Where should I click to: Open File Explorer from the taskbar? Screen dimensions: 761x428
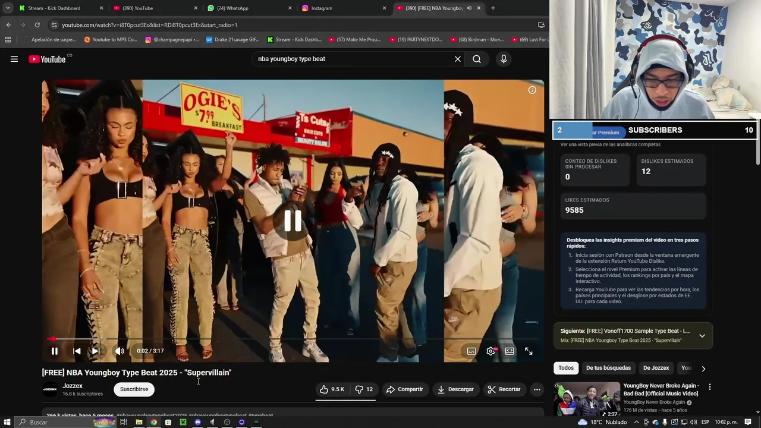coord(139,422)
